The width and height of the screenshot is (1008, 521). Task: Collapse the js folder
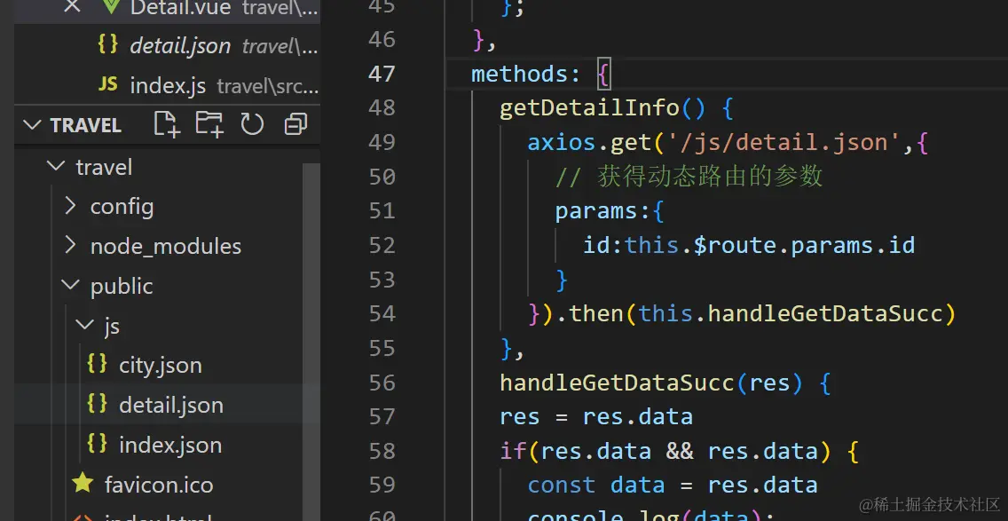pos(85,325)
